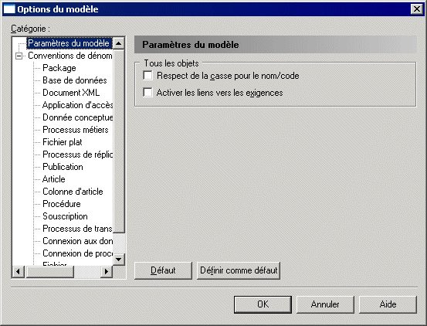427x326 pixels.
Task: Select the Package tree item
Action: [59, 68]
